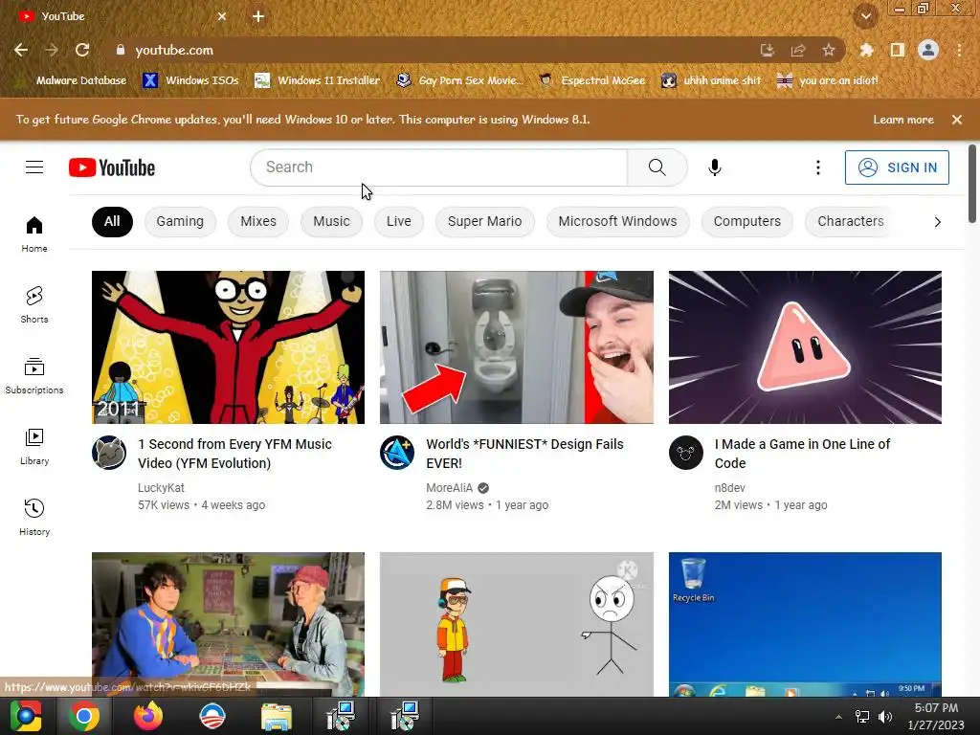
Task: Select the Computers filter chip
Action: click(x=746, y=221)
